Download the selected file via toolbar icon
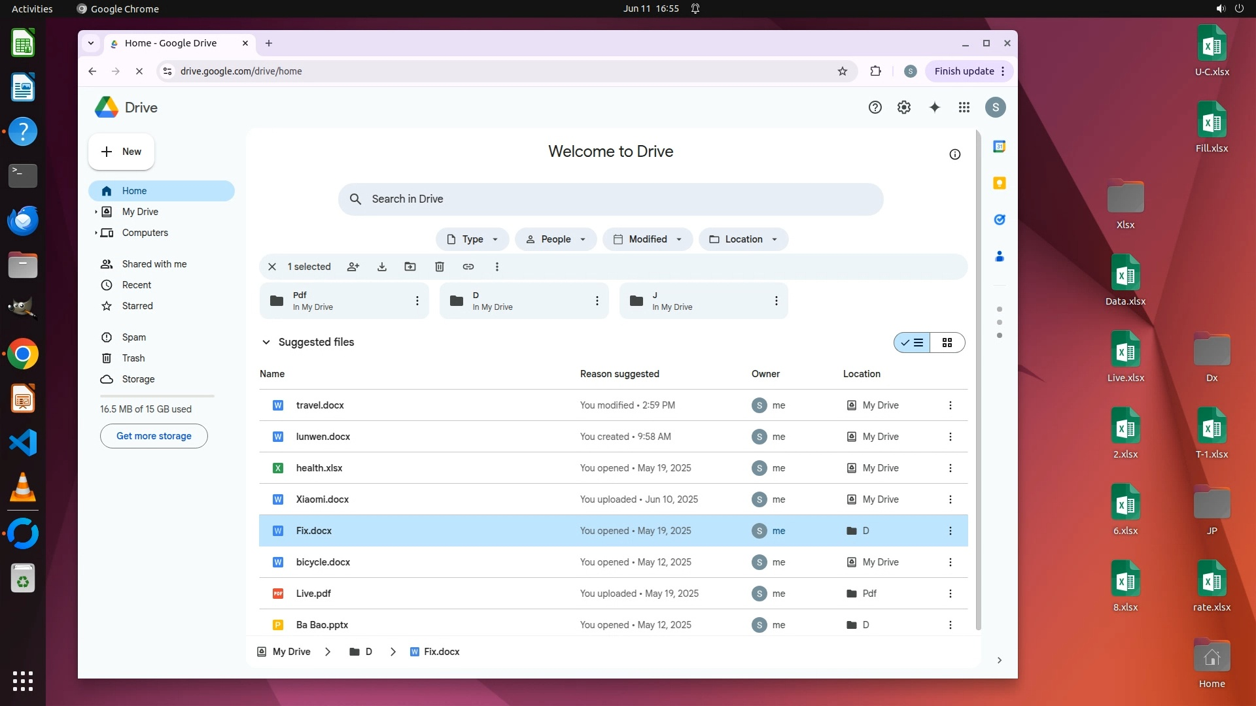This screenshot has width=1256, height=706. point(382,267)
